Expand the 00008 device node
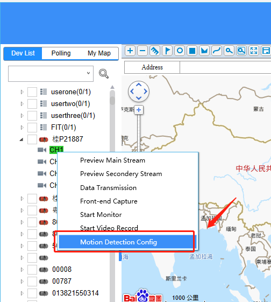 pyautogui.click(x=22, y=270)
